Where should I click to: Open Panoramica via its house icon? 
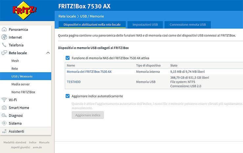point(4,29)
